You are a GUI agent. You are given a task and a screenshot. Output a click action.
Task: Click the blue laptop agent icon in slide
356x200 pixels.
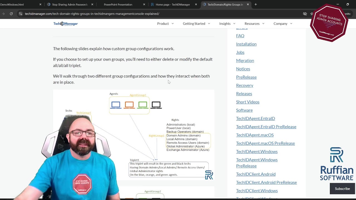(116, 105)
